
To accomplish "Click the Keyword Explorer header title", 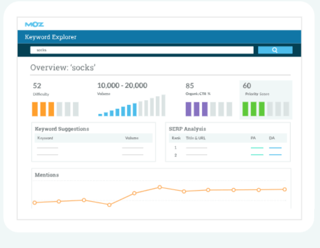I will pyautogui.click(x=51, y=37).
